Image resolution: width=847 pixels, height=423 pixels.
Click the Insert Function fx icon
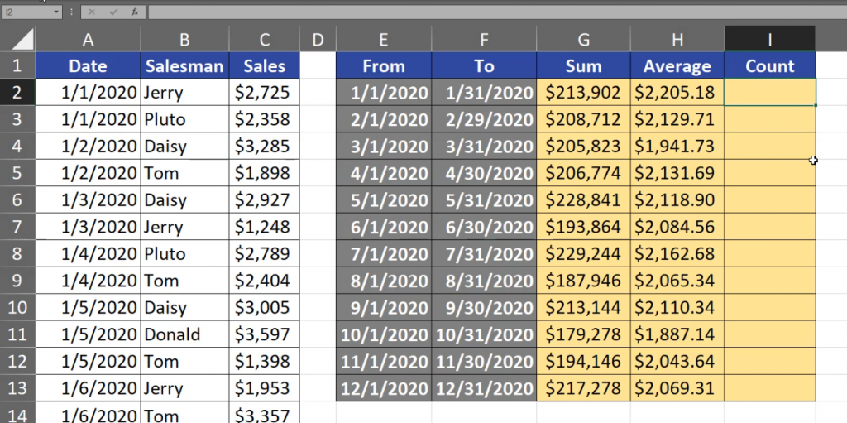click(134, 12)
